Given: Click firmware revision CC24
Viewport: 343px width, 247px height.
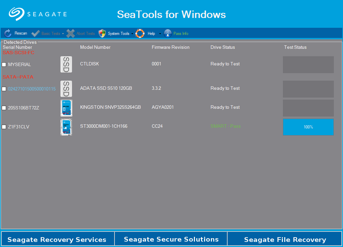Looking at the screenshot, I should tap(157, 126).
